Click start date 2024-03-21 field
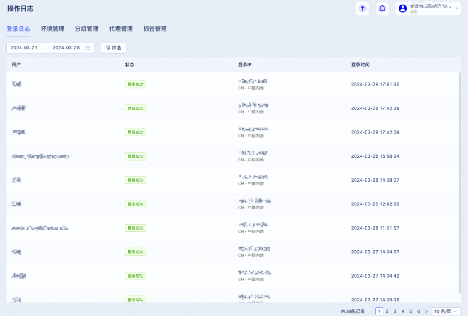Image resolution: width=468 pixels, height=316 pixels. coord(24,48)
